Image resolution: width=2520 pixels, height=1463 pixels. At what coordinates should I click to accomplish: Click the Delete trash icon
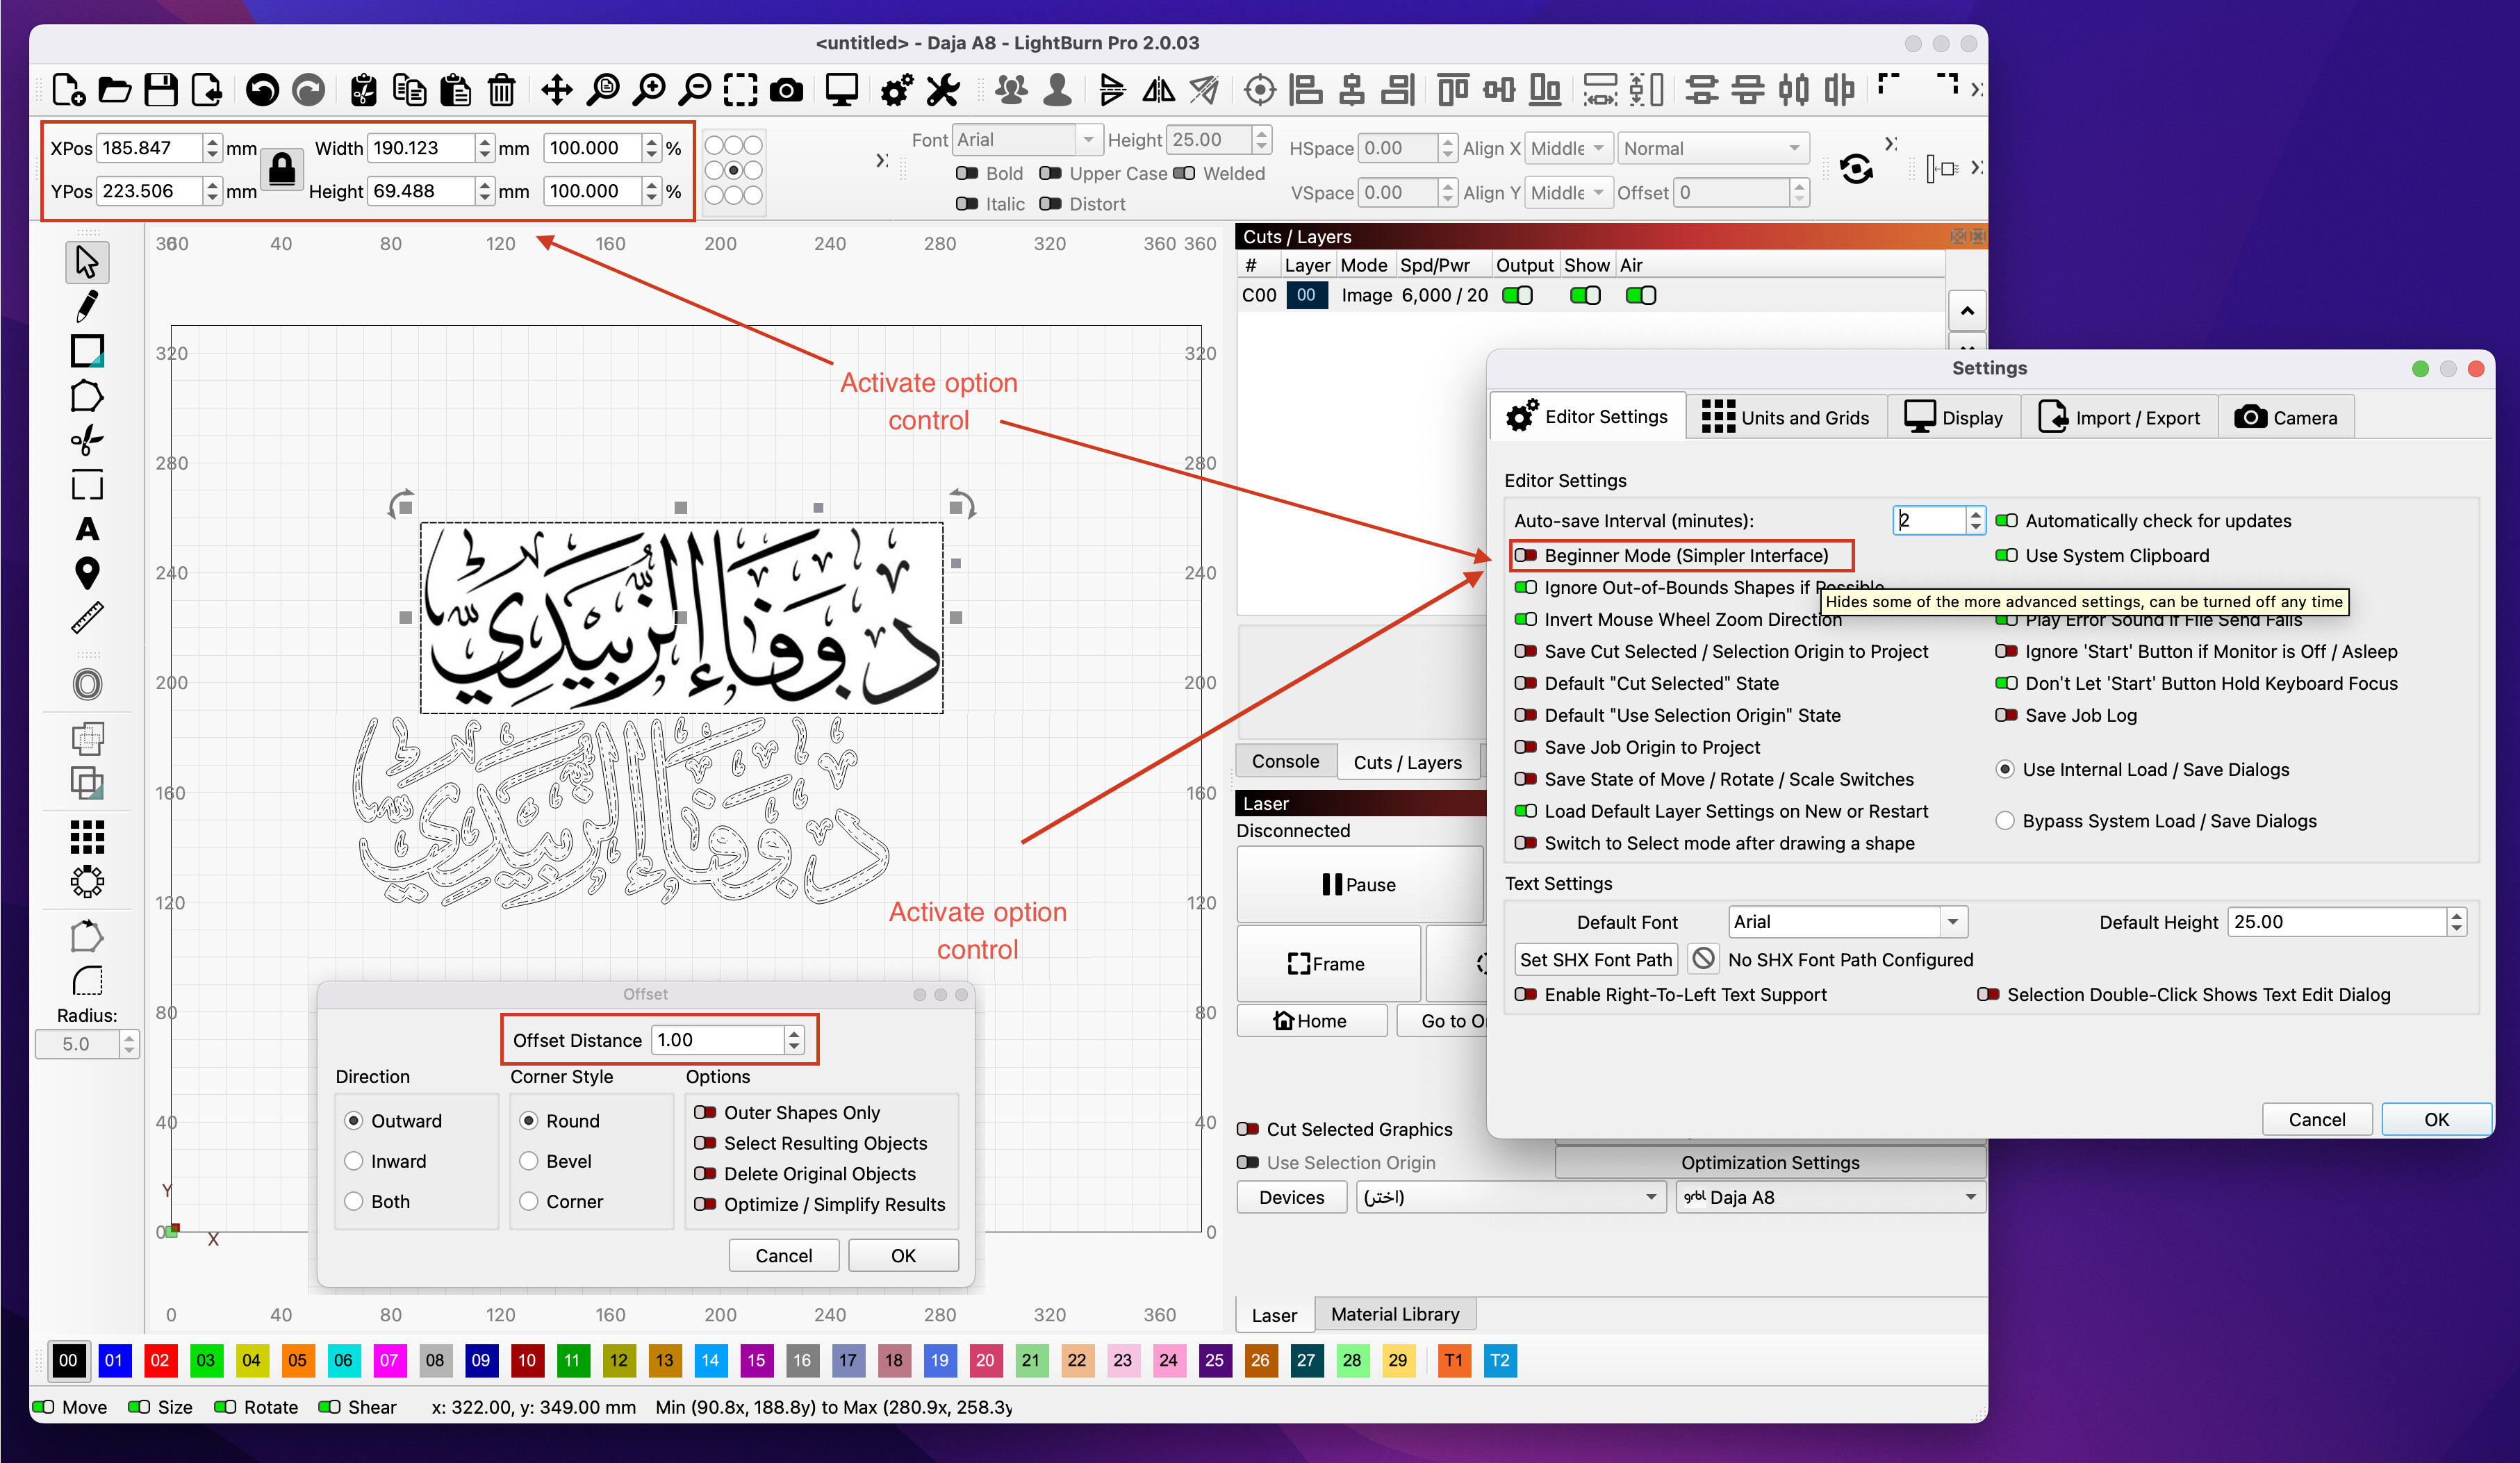click(501, 90)
